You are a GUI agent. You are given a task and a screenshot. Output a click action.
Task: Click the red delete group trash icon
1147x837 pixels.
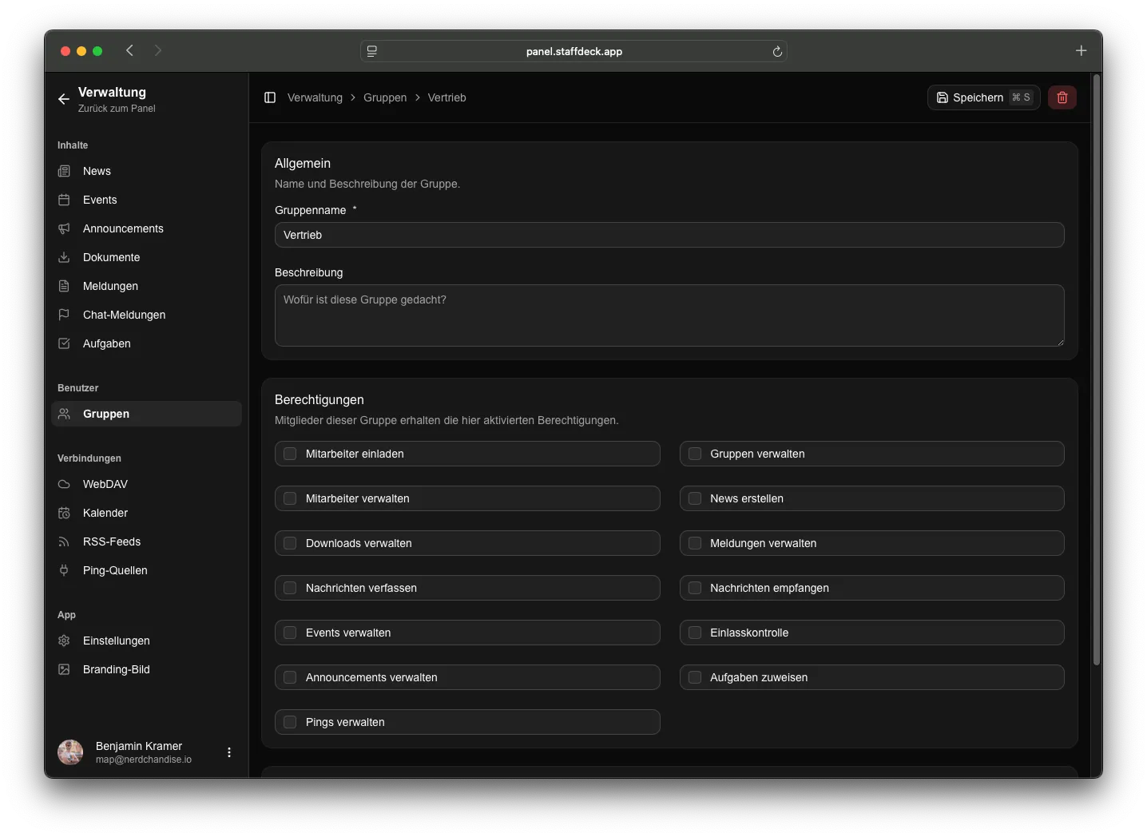pyautogui.click(x=1062, y=97)
